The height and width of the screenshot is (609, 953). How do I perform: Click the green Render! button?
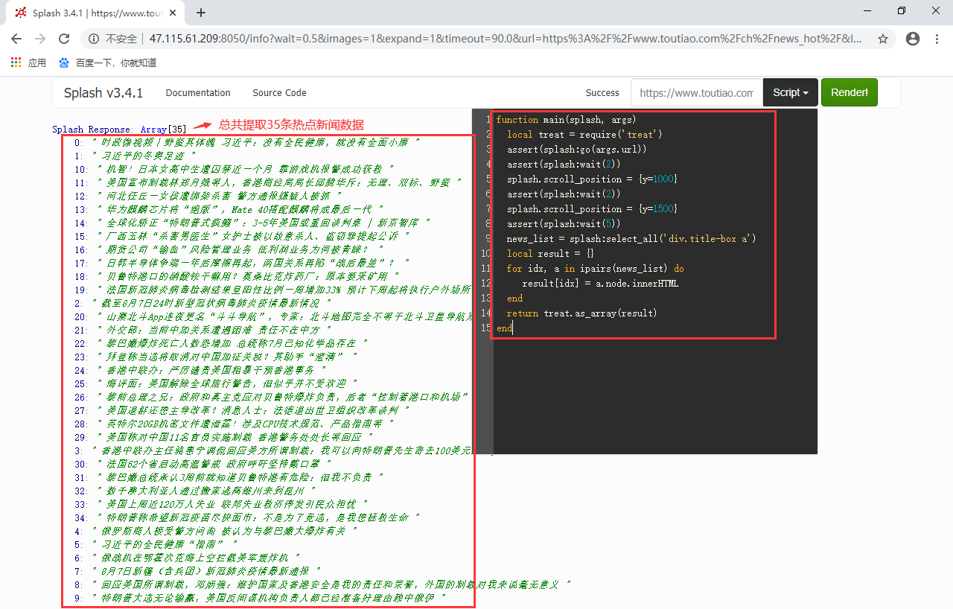tap(850, 93)
